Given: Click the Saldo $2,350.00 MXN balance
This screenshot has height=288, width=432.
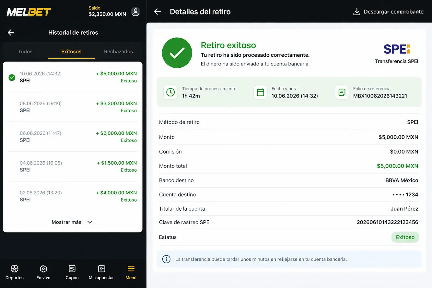Looking at the screenshot, I should [107, 11].
